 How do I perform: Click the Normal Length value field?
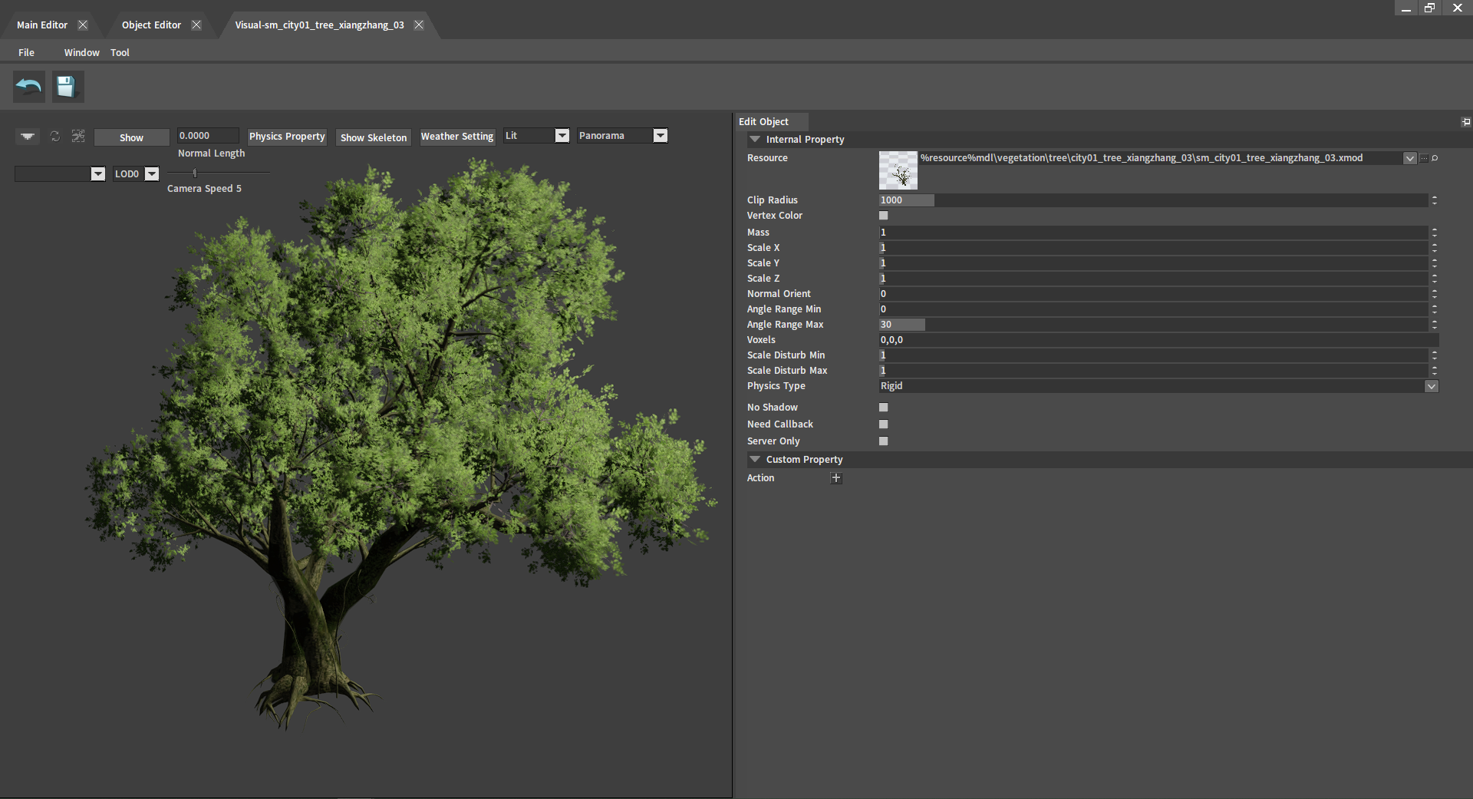[207, 136]
